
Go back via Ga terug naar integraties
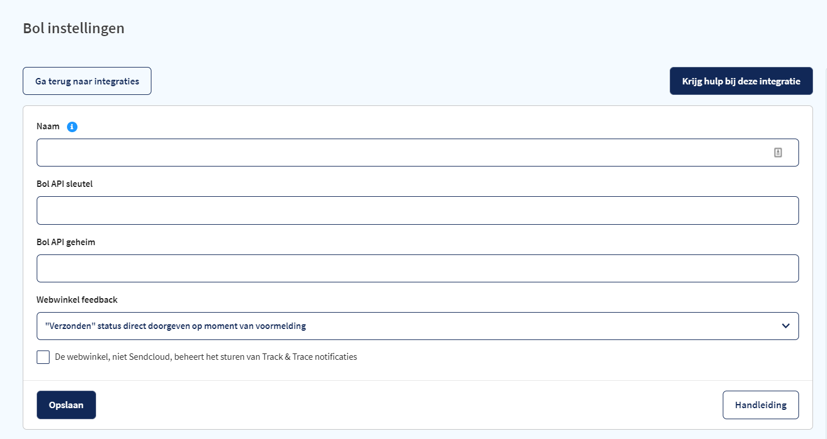point(87,81)
